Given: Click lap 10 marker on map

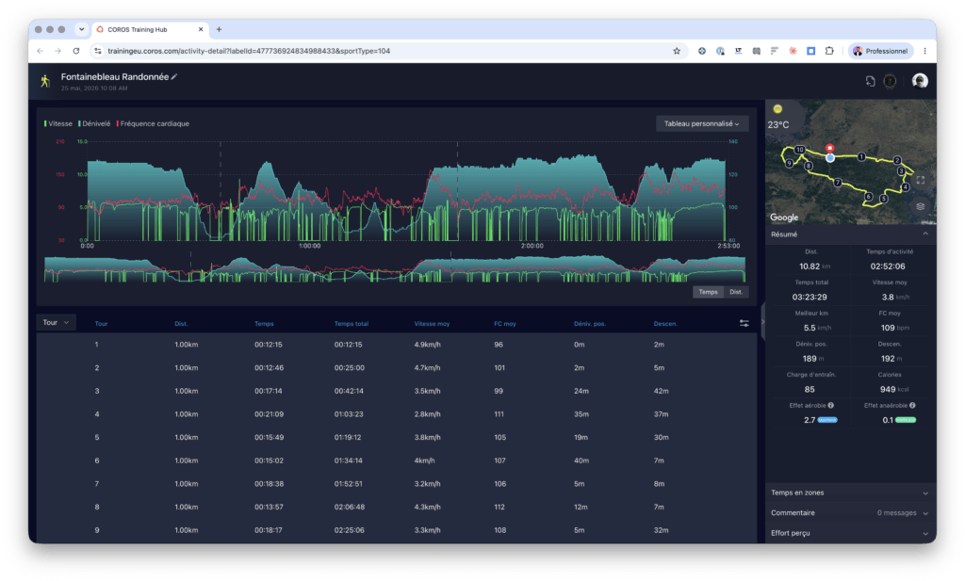Looking at the screenshot, I should [799, 150].
